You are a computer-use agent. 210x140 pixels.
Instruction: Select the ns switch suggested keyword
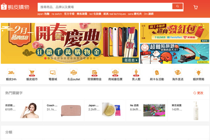[57, 14]
